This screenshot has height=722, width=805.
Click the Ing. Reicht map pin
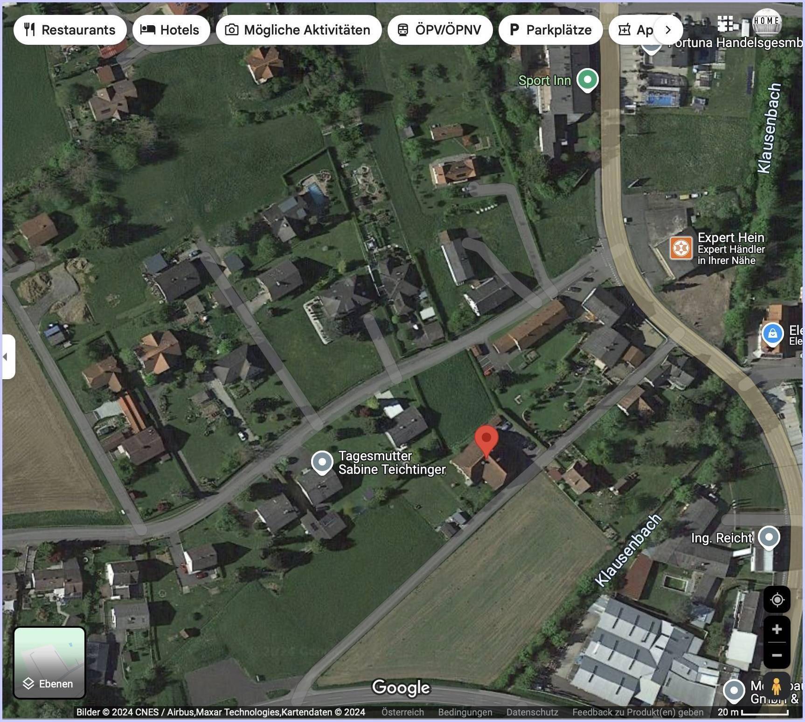coord(769,538)
